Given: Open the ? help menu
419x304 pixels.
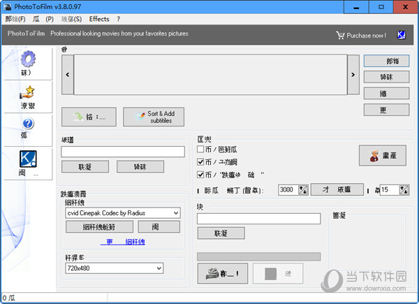Looking at the screenshot, I should coord(119,20).
